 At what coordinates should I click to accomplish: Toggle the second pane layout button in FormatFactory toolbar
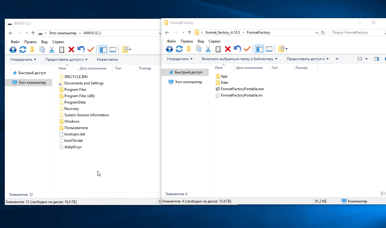point(269,49)
